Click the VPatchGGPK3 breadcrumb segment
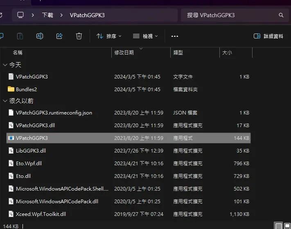This screenshot has width=291, height=229. click(87, 15)
